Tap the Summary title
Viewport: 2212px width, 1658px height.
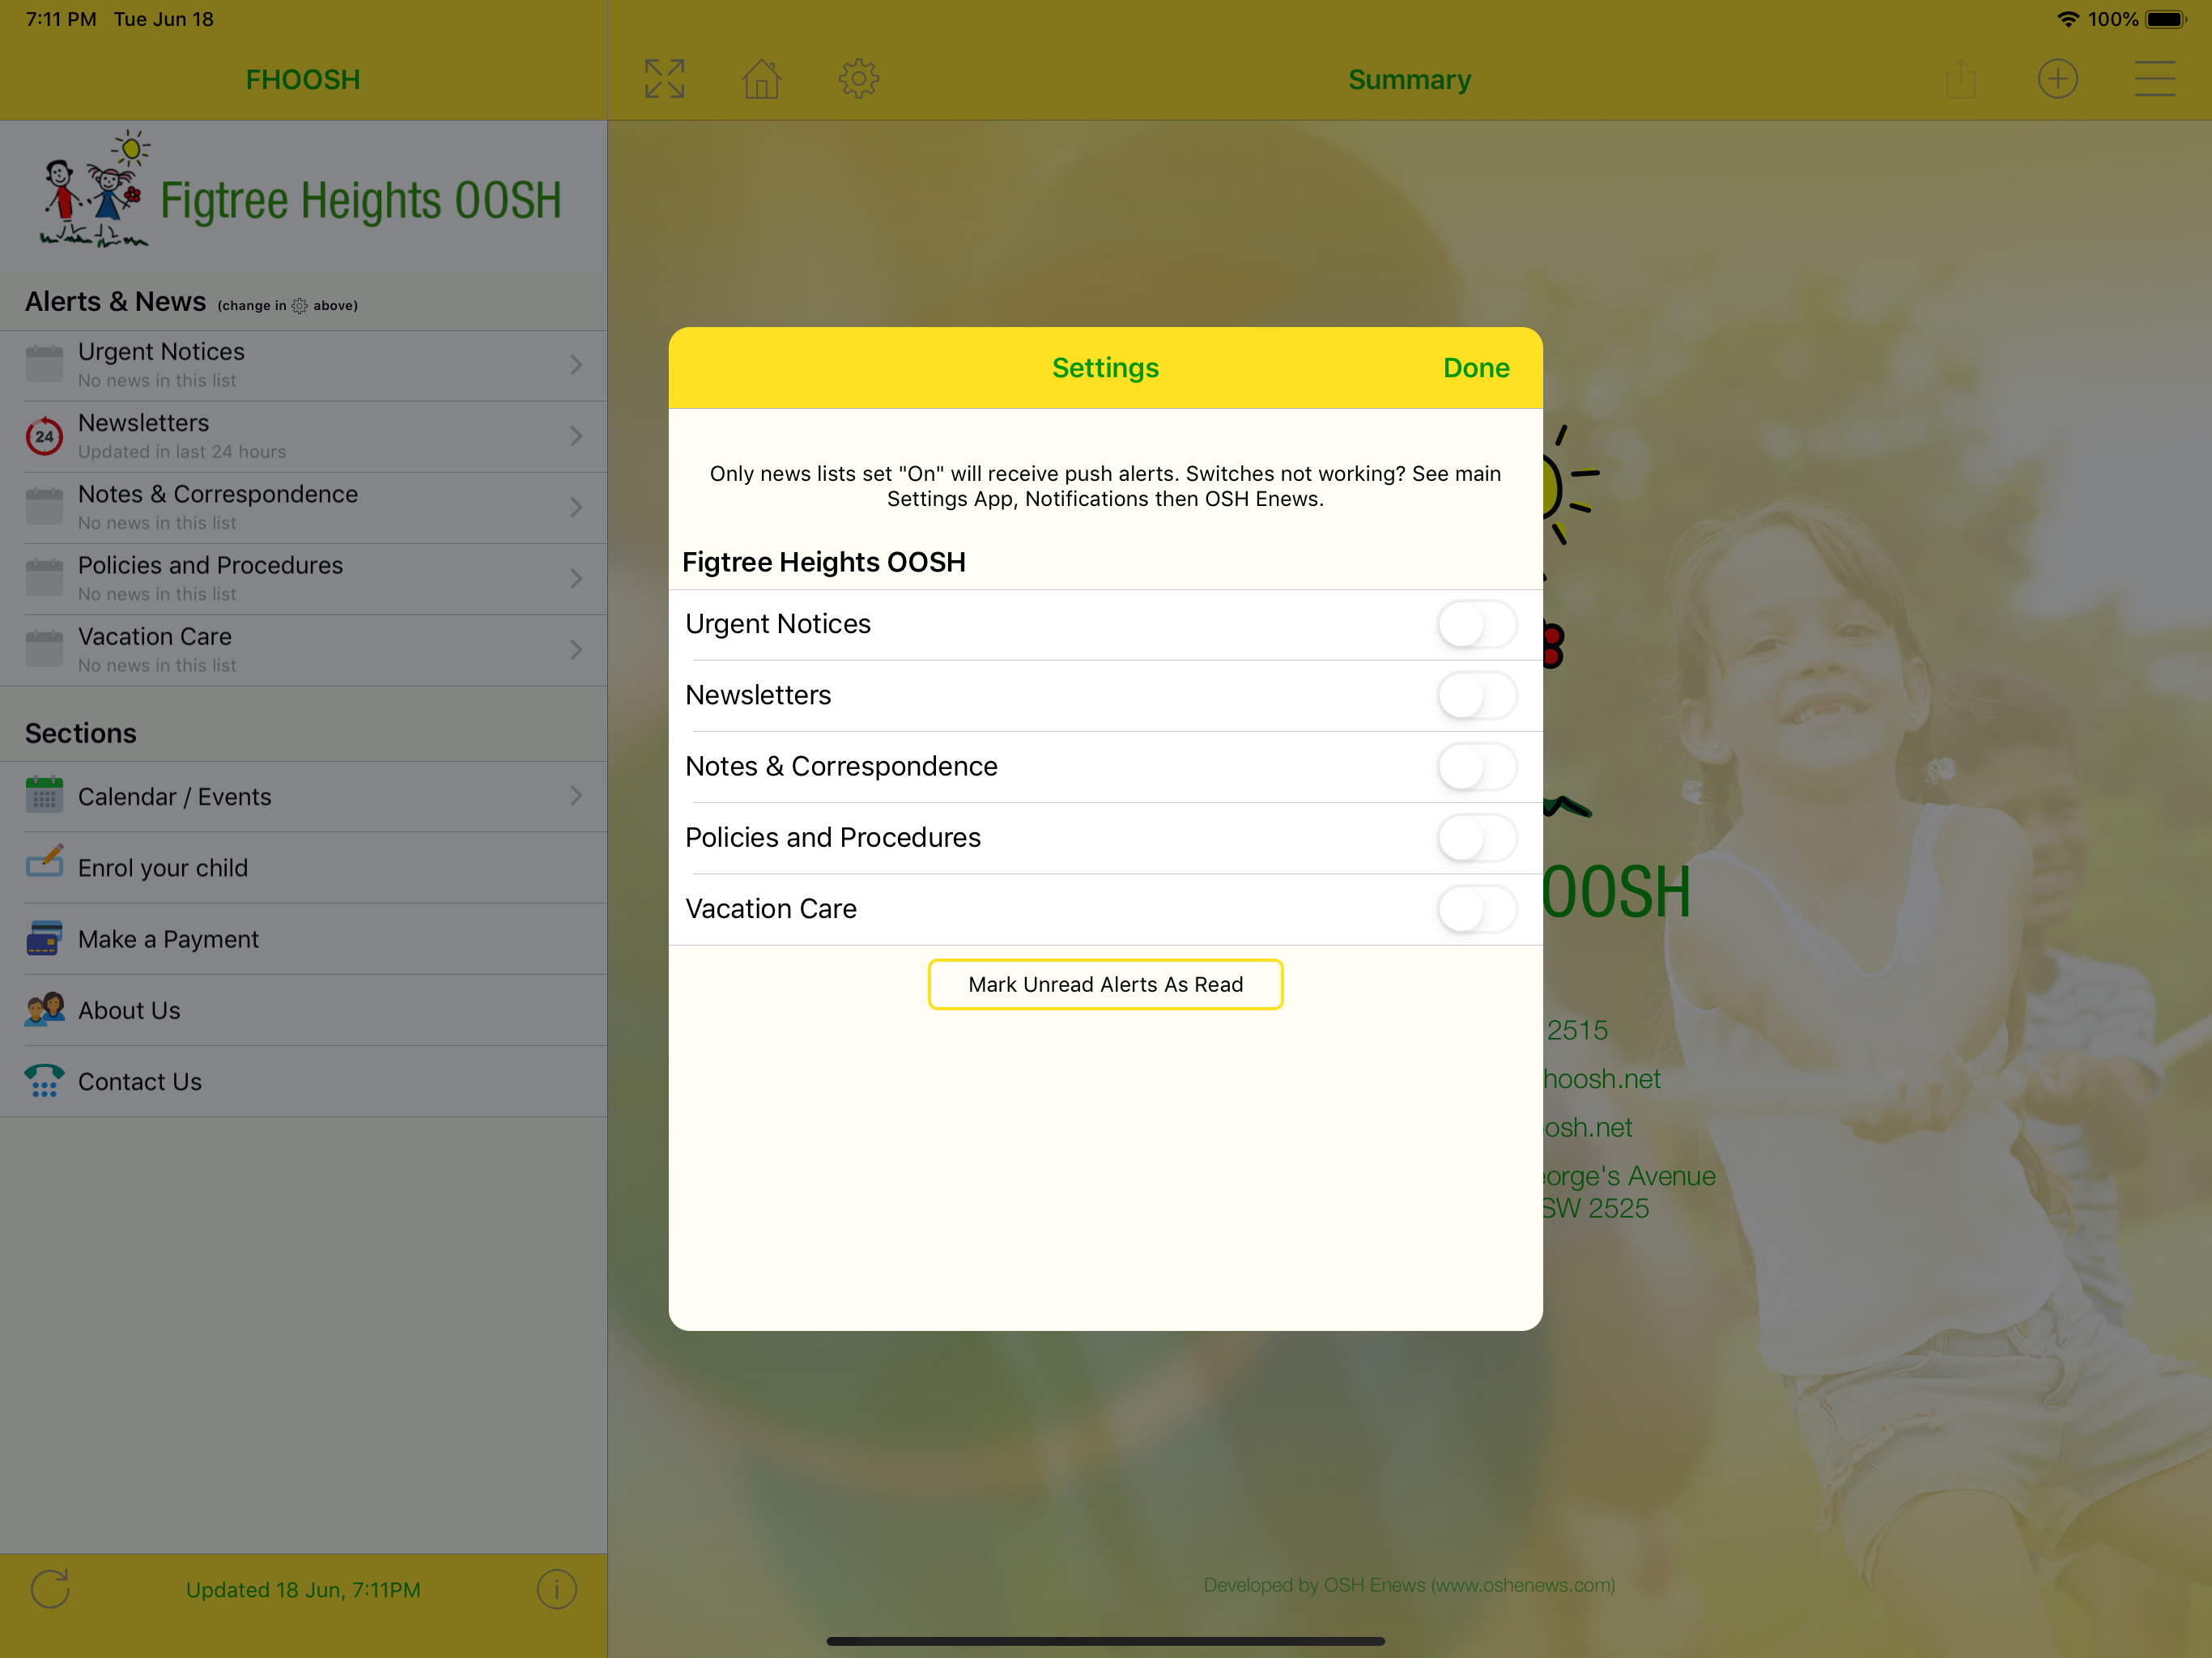point(1409,79)
